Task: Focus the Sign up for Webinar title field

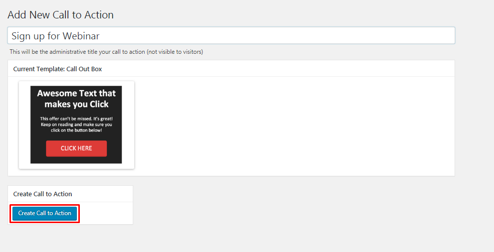Action: (x=231, y=35)
